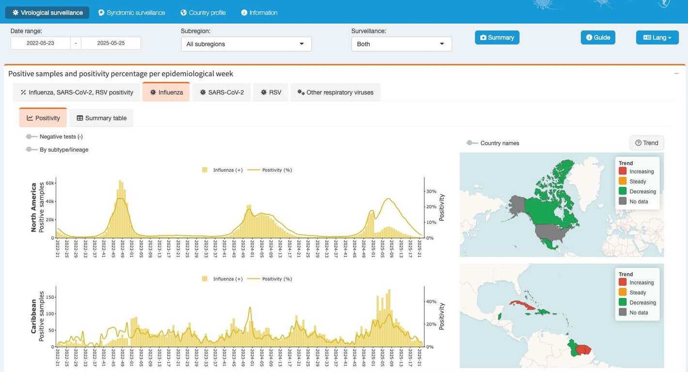Click the table icon for Summary table
The width and height of the screenshot is (688, 372).
click(x=79, y=118)
